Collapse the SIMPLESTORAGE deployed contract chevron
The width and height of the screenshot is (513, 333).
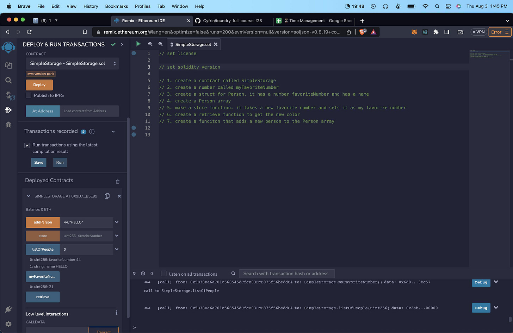(29, 196)
